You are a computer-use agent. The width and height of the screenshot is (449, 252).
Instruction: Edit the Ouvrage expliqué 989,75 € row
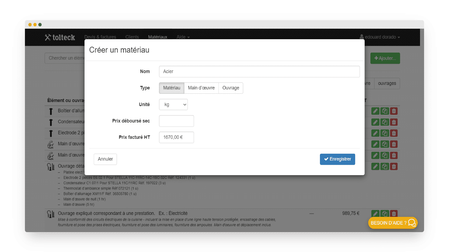[x=375, y=214]
